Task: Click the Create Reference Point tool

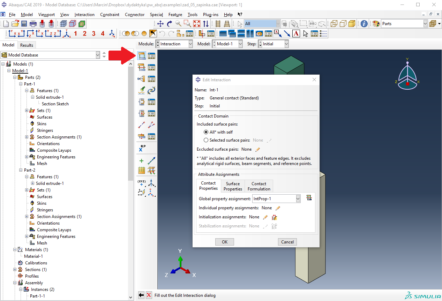Action: pyautogui.click(x=142, y=148)
